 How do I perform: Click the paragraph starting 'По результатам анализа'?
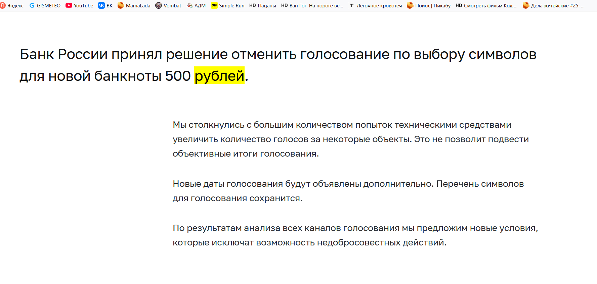coord(355,235)
